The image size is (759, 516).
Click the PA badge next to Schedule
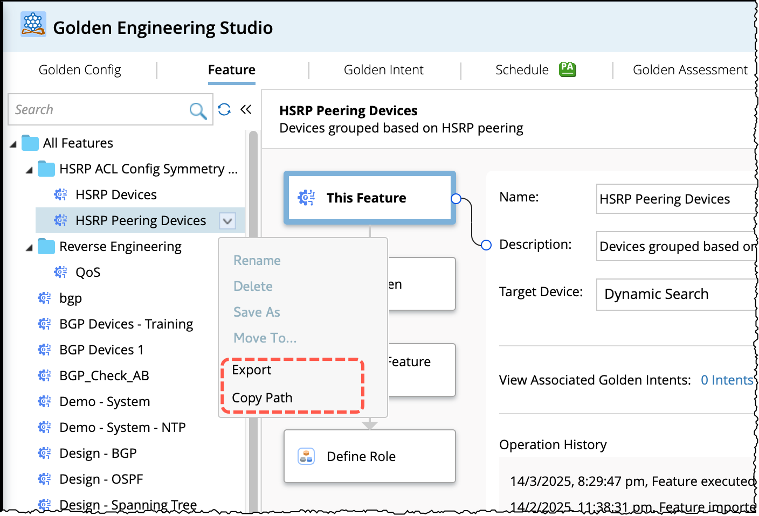(567, 69)
